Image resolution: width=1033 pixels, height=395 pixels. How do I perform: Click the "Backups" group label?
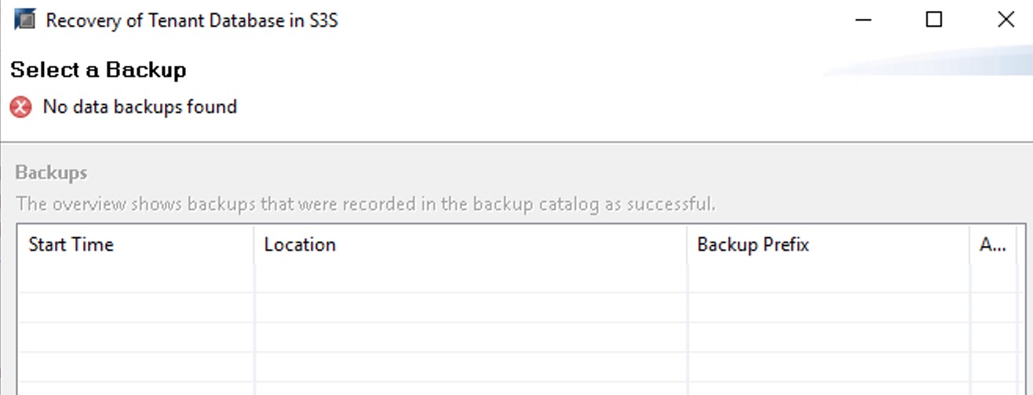[x=51, y=172]
